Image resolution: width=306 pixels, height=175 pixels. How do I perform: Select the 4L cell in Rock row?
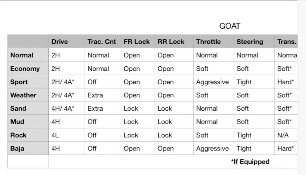coord(55,135)
